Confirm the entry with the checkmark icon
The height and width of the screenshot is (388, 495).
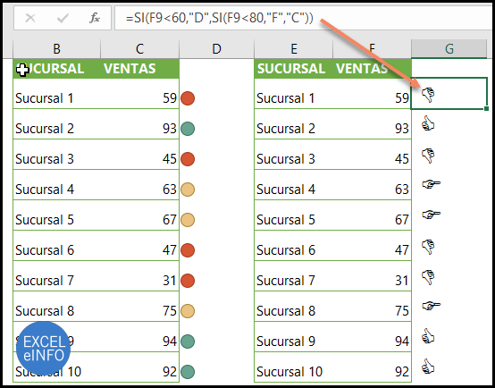[x=63, y=18]
